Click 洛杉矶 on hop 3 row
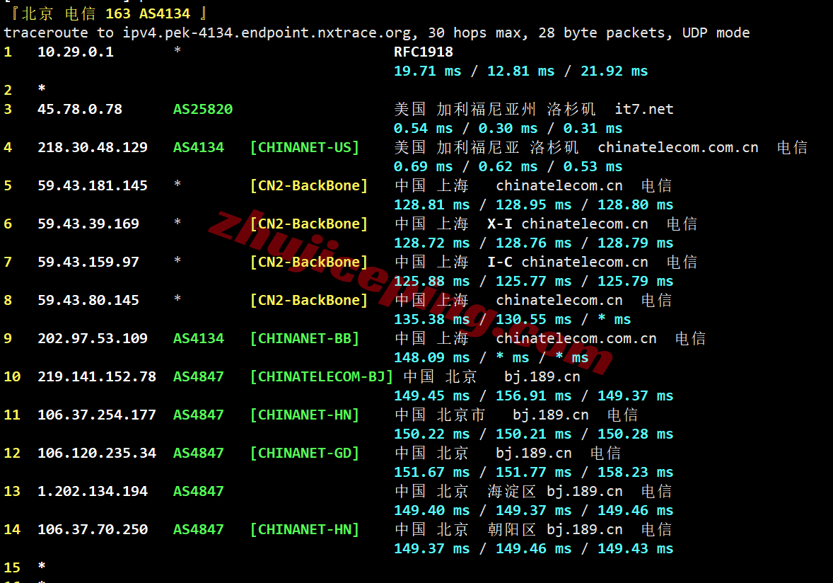The width and height of the screenshot is (833, 583). (x=571, y=110)
